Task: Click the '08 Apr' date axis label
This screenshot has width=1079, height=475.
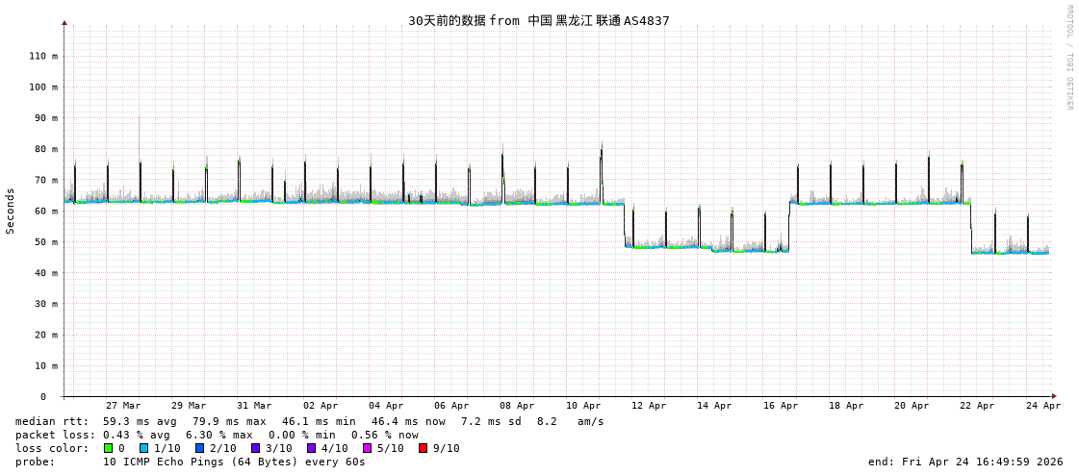Action: [x=518, y=406]
